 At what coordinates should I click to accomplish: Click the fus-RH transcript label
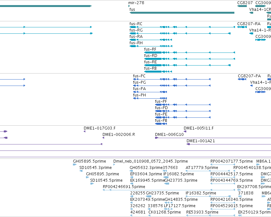point(136,43)
